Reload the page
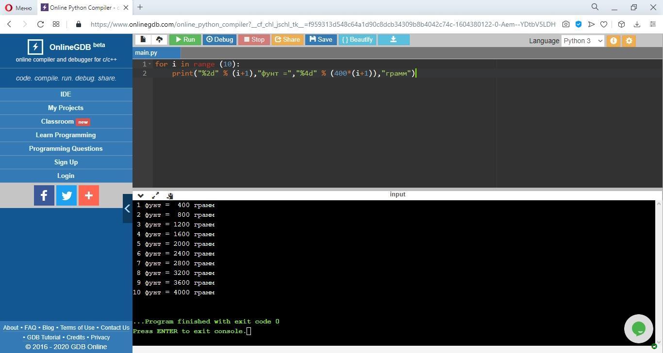Viewport: 663px width, 353px height. tap(41, 24)
